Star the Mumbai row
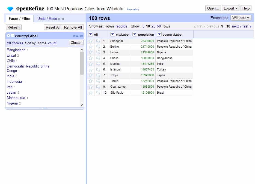255x184 pixels. [91, 64]
